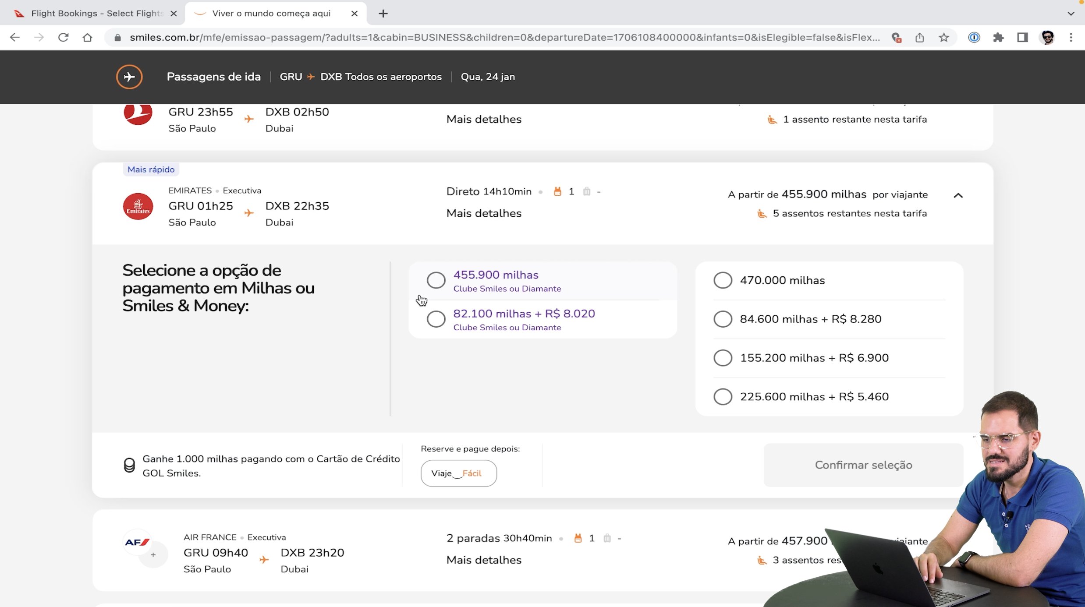This screenshot has height=607, width=1085.
Task: Click the coins icon beside the Ganhe 1.000 milhas text
Action: 129,465
